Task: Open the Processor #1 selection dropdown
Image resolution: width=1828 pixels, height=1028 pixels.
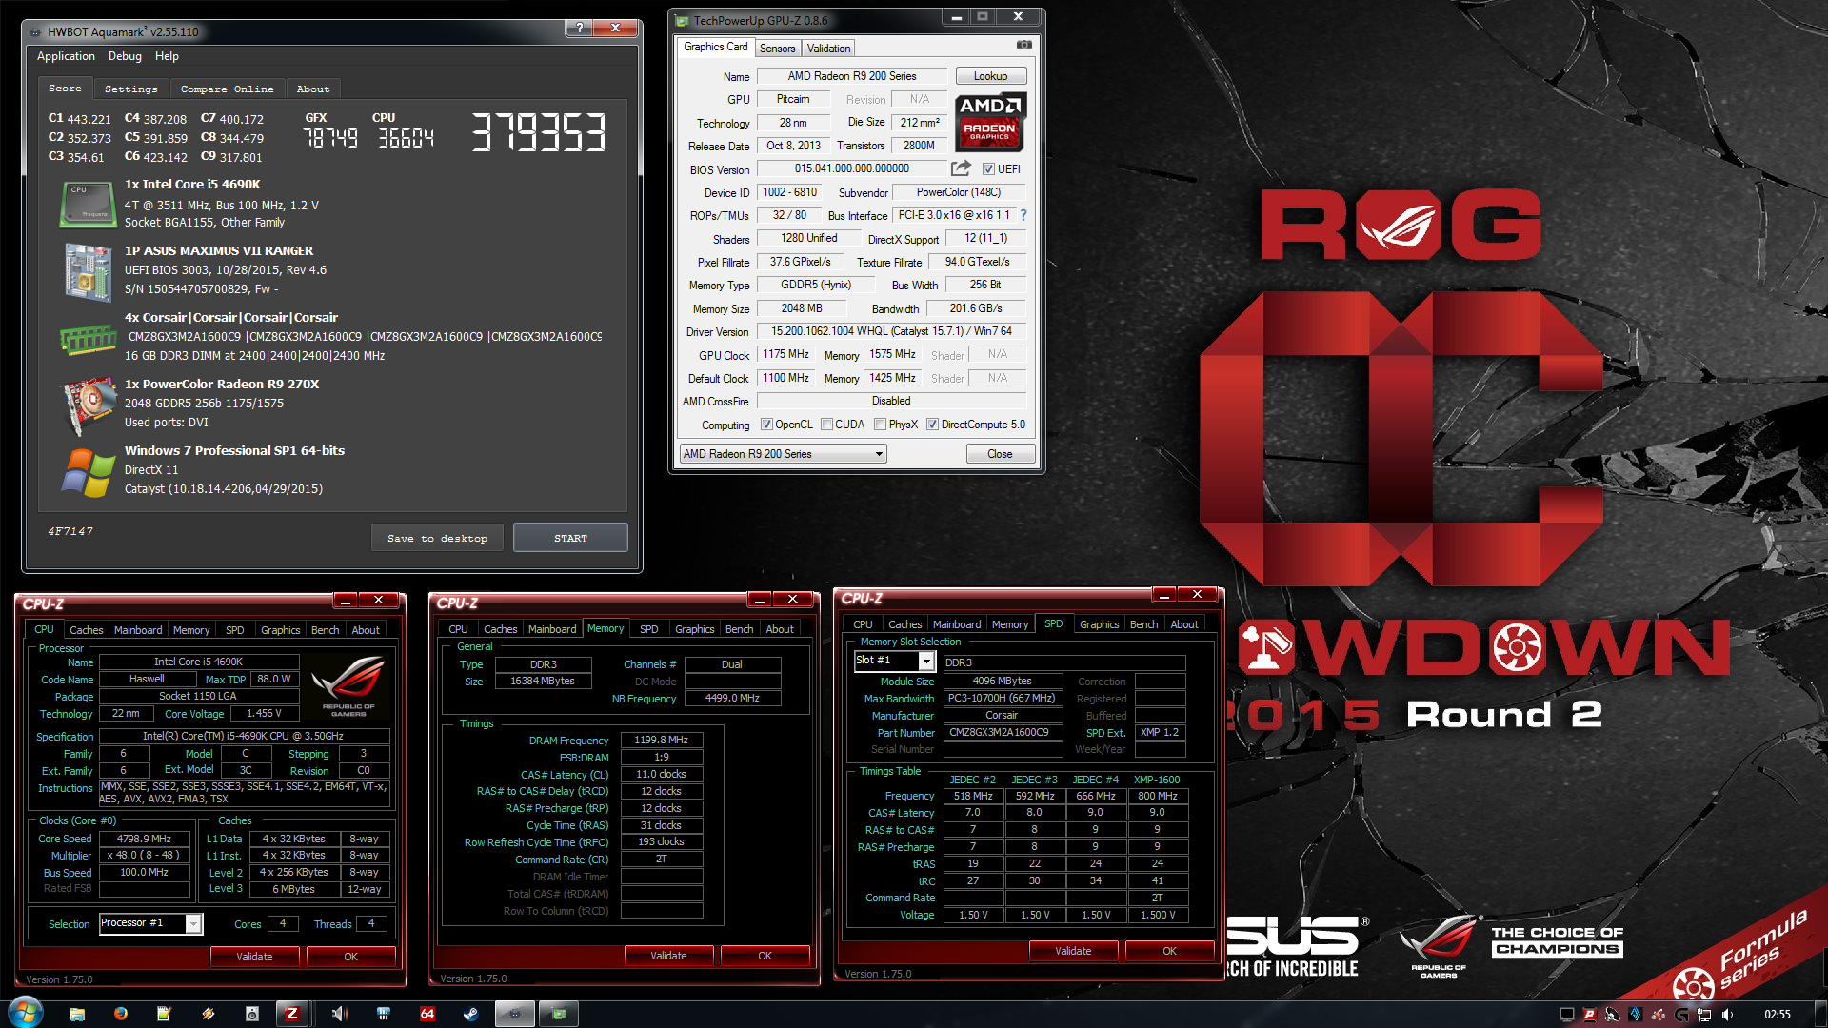Action: [150, 923]
